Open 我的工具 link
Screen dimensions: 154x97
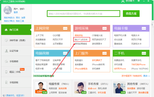[x=20, y=21]
